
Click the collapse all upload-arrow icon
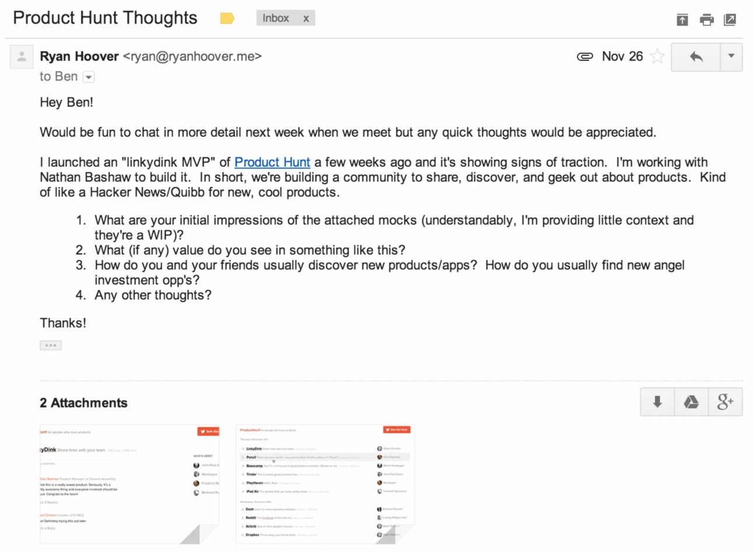click(x=682, y=20)
